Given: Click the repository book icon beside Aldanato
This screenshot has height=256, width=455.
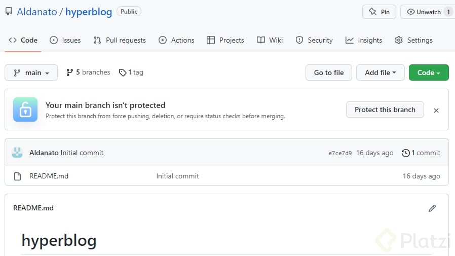Looking at the screenshot, I should [x=9, y=12].
